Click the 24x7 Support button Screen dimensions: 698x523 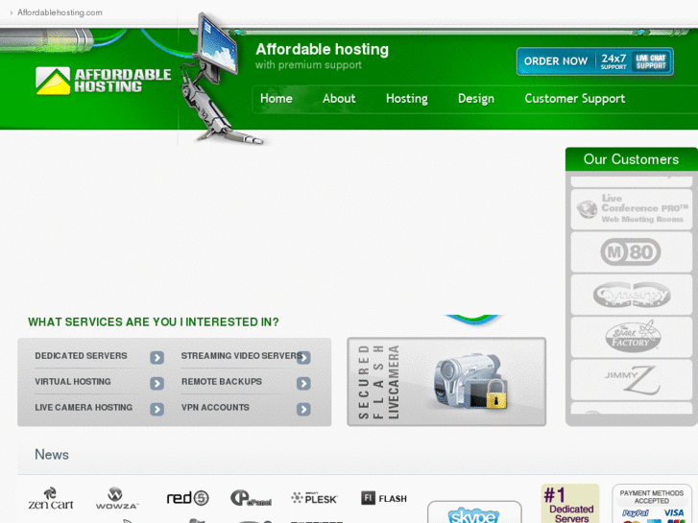click(x=614, y=61)
